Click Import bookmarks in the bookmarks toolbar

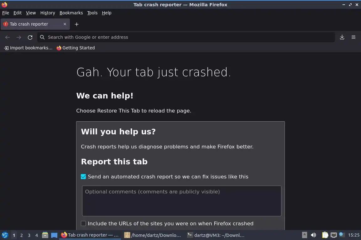pyautogui.click(x=28, y=48)
